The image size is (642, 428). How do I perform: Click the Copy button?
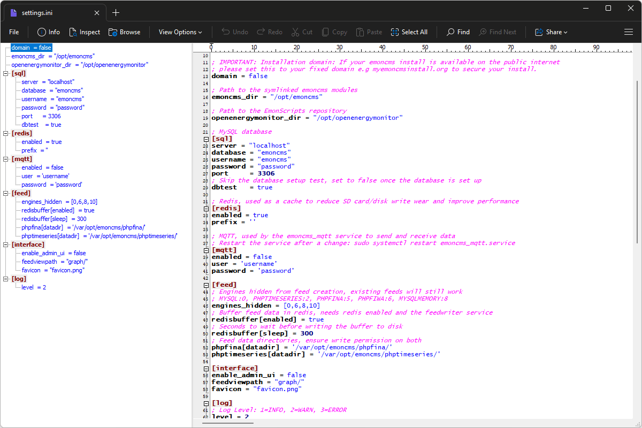click(334, 32)
